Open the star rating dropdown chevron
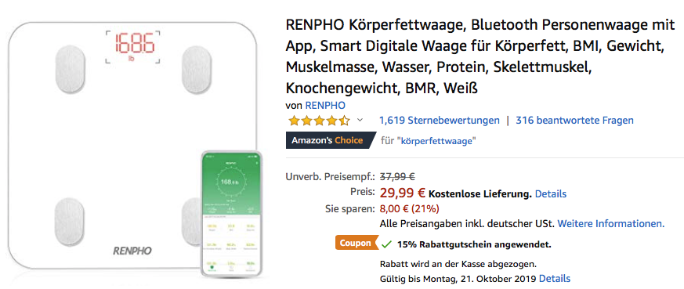Image resolution: width=684 pixels, height=289 pixels. (x=360, y=120)
